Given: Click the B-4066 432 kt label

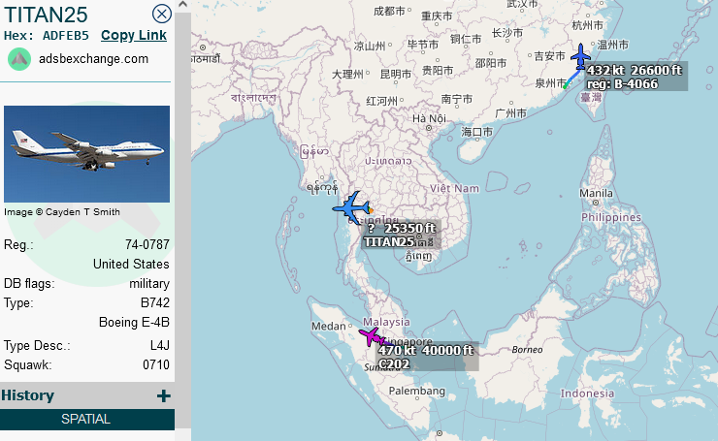Looking at the screenshot, I should pos(636,77).
